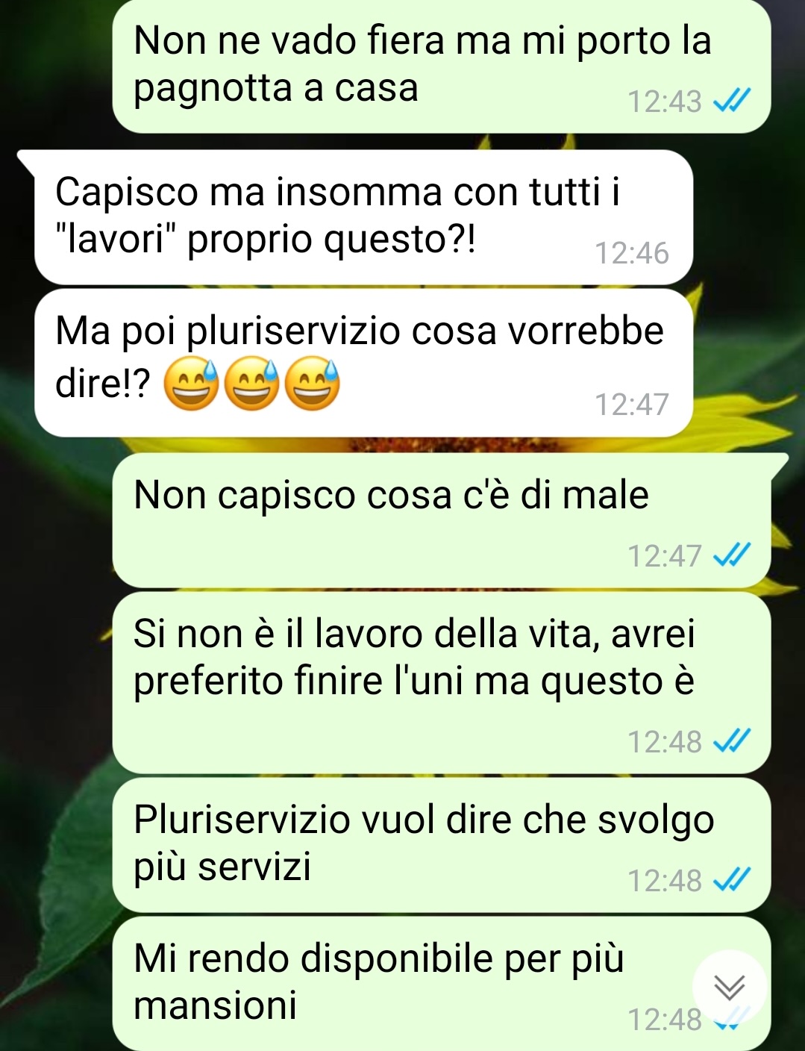805x1051 pixels.
Task: Select 'Non capisco cosa c'è di male' bubble
Action: point(441,520)
